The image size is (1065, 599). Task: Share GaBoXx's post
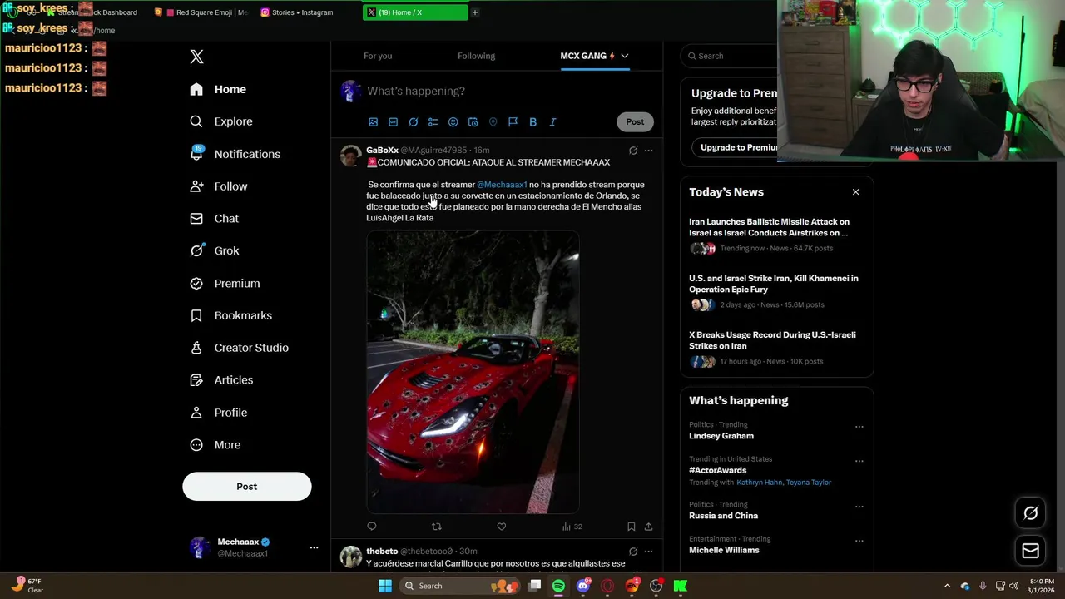pyautogui.click(x=649, y=527)
